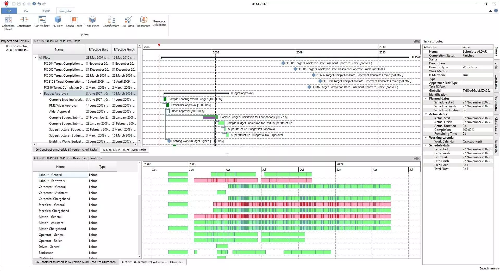Open the Links side tab
This screenshot has width=500, height=271.
tap(496, 66)
